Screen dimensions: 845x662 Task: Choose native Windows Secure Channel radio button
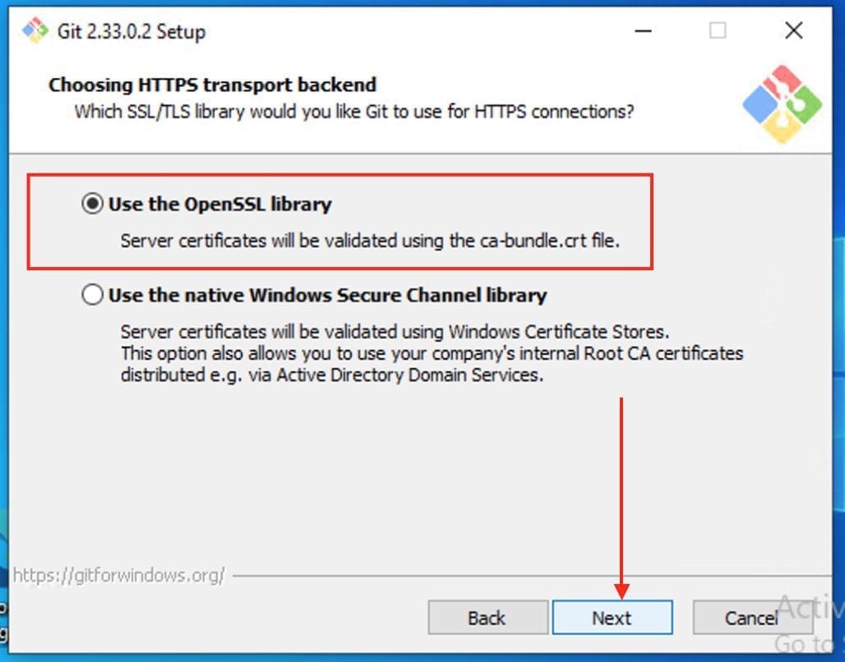[93, 295]
